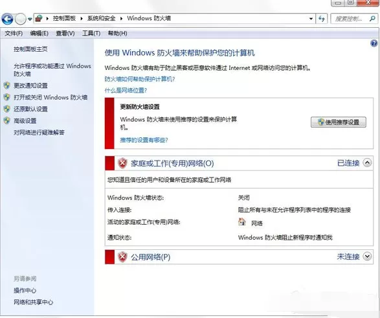
Task: Open the 工具(T) menu
Action: [x=91, y=34]
